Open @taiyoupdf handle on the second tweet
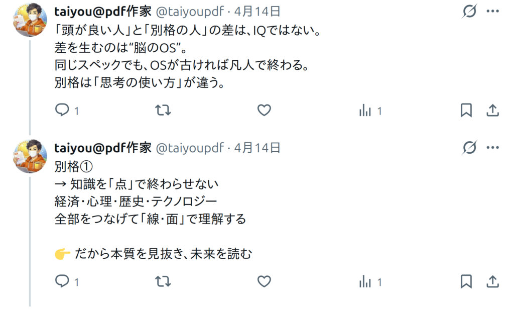 pos(190,148)
